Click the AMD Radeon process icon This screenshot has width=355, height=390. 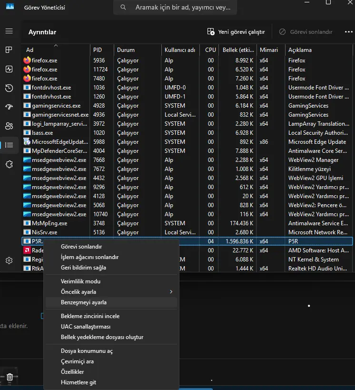[x=27, y=250]
